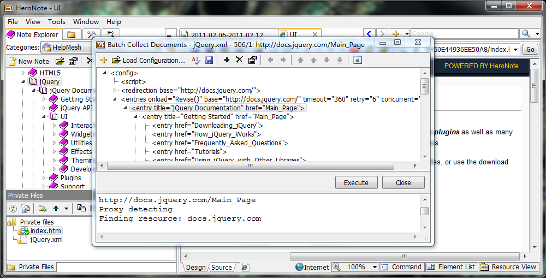The image size is (546, 278).
Task: Click the Private Files bottom tab
Action: click(31, 267)
